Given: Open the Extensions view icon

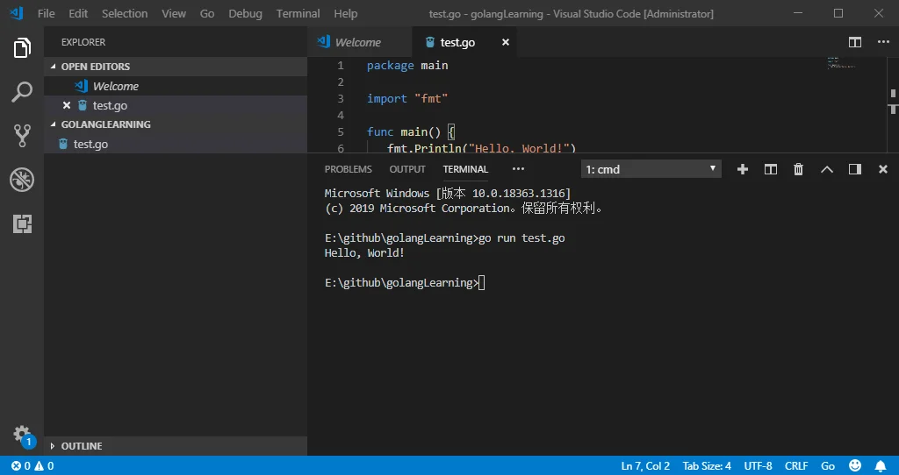Looking at the screenshot, I should coord(22,223).
